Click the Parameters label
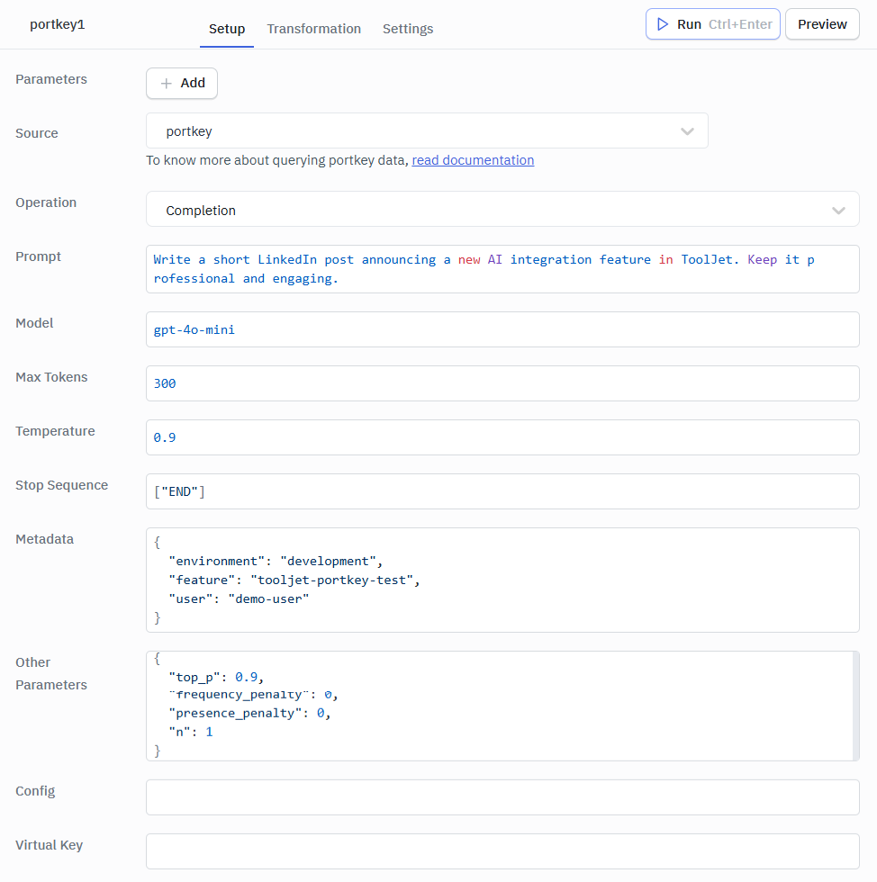 coord(51,79)
